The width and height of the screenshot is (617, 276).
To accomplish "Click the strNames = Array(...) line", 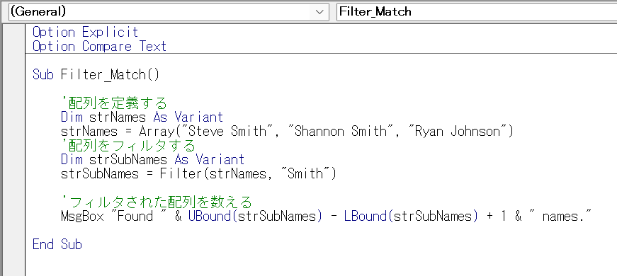I will click(288, 132).
